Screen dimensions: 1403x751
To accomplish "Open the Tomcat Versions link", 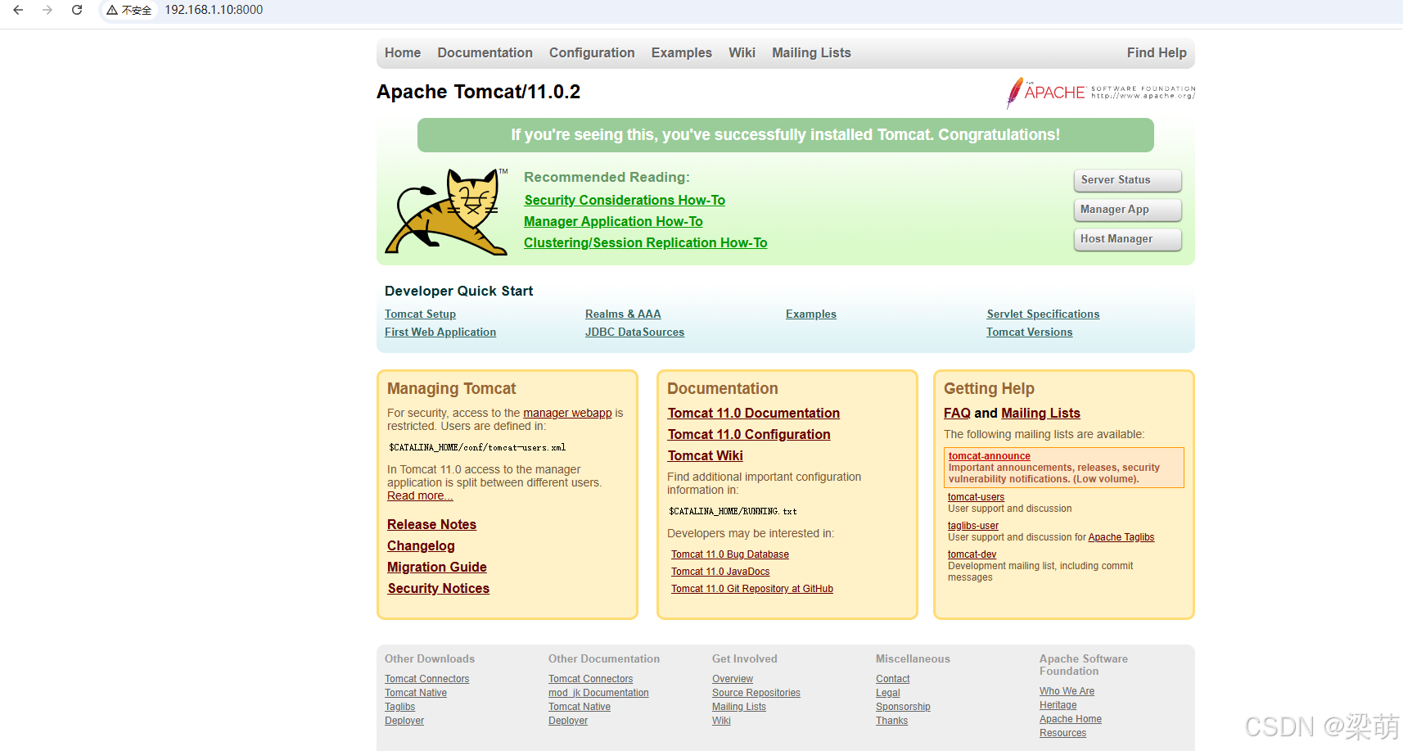I will pyautogui.click(x=1029, y=332).
